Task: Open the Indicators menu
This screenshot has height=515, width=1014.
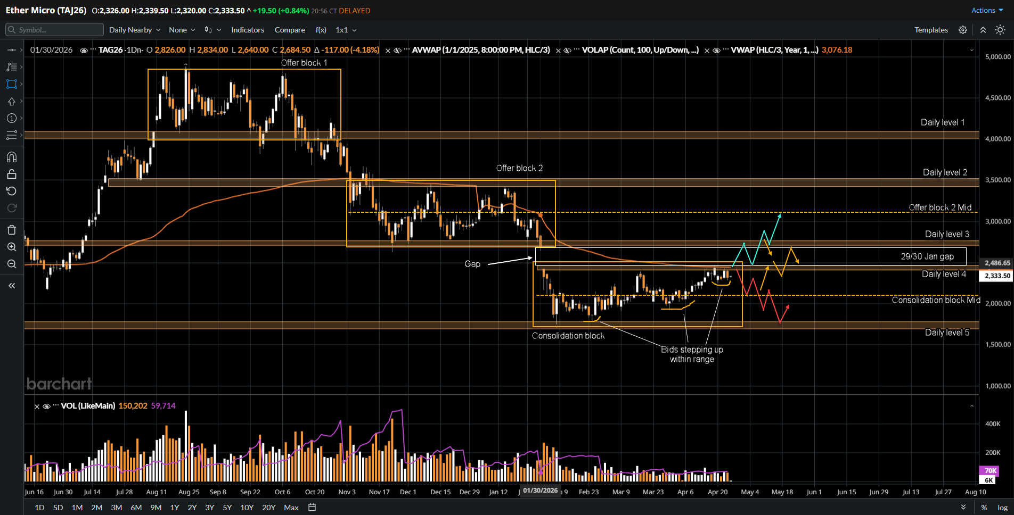Action: pos(248,30)
